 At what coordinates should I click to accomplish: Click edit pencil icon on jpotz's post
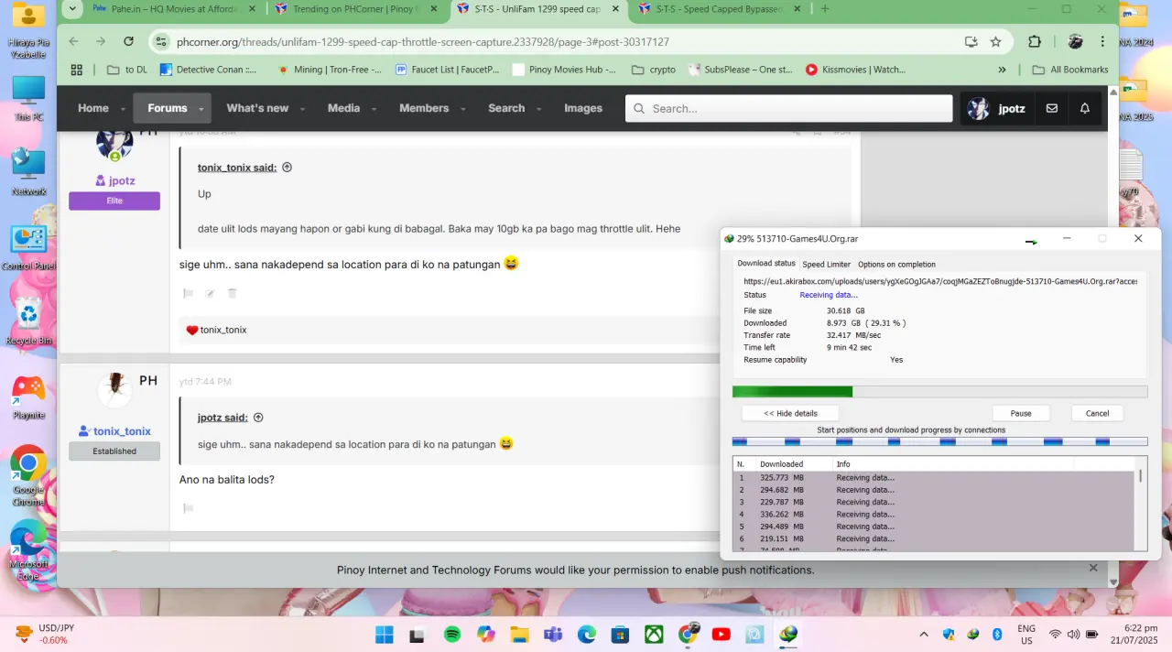click(x=210, y=293)
